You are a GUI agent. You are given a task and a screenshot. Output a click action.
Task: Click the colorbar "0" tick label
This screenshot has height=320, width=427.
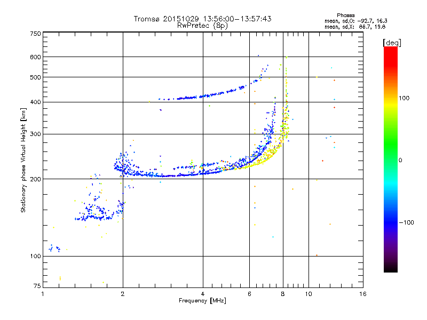point(400,161)
